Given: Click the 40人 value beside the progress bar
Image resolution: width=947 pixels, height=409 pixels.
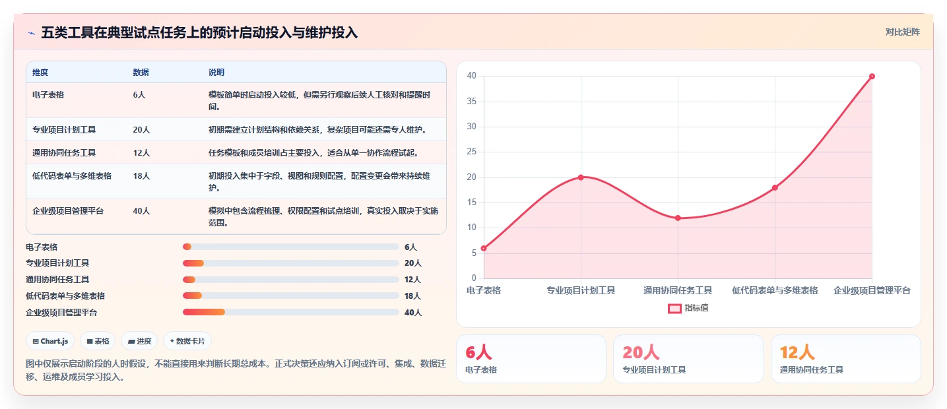Looking at the screenshot, I should (413, 312).
